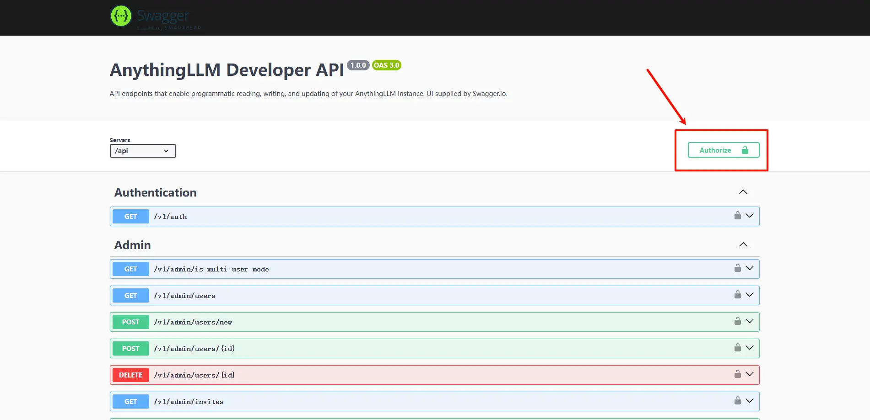Expand the /v1/admin/invites chevron
Image resolution: width=870 pixels, height=420 pixels.
click(x=750, y=401)
